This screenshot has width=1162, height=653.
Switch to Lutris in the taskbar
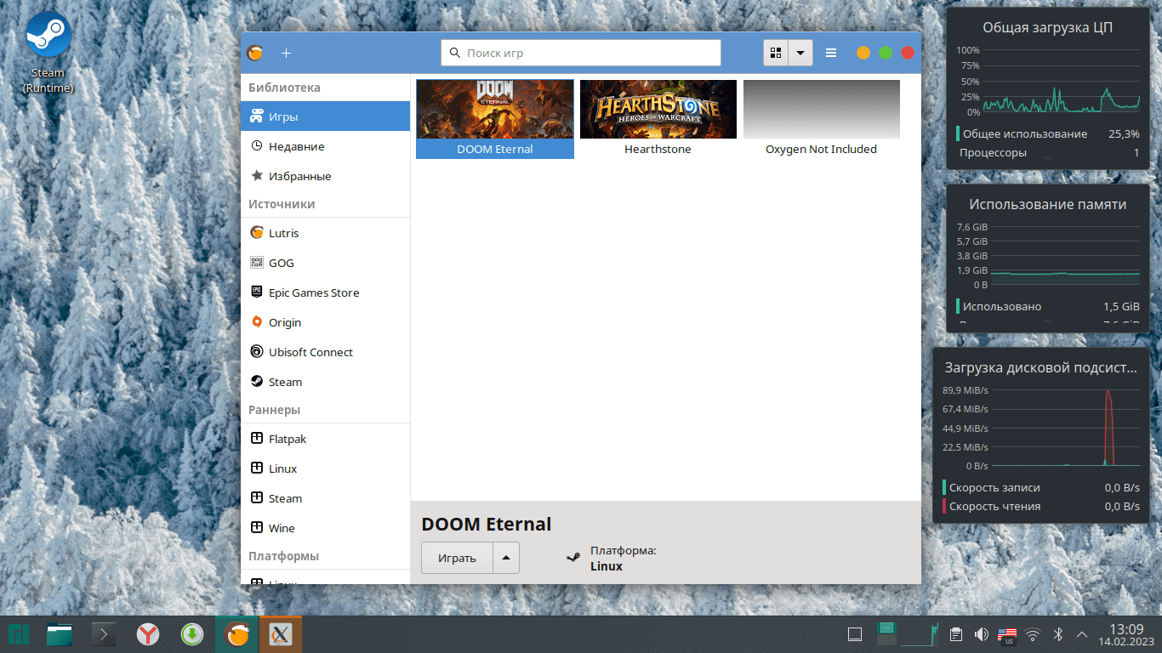pyautogui.click(x=236, y=634)
